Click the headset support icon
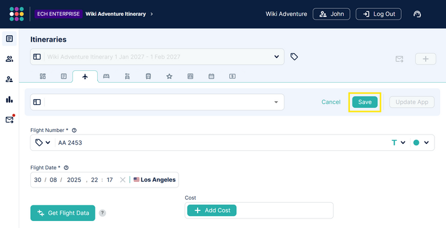The width and height of the screenshot is (446, 228). [417, 15]
